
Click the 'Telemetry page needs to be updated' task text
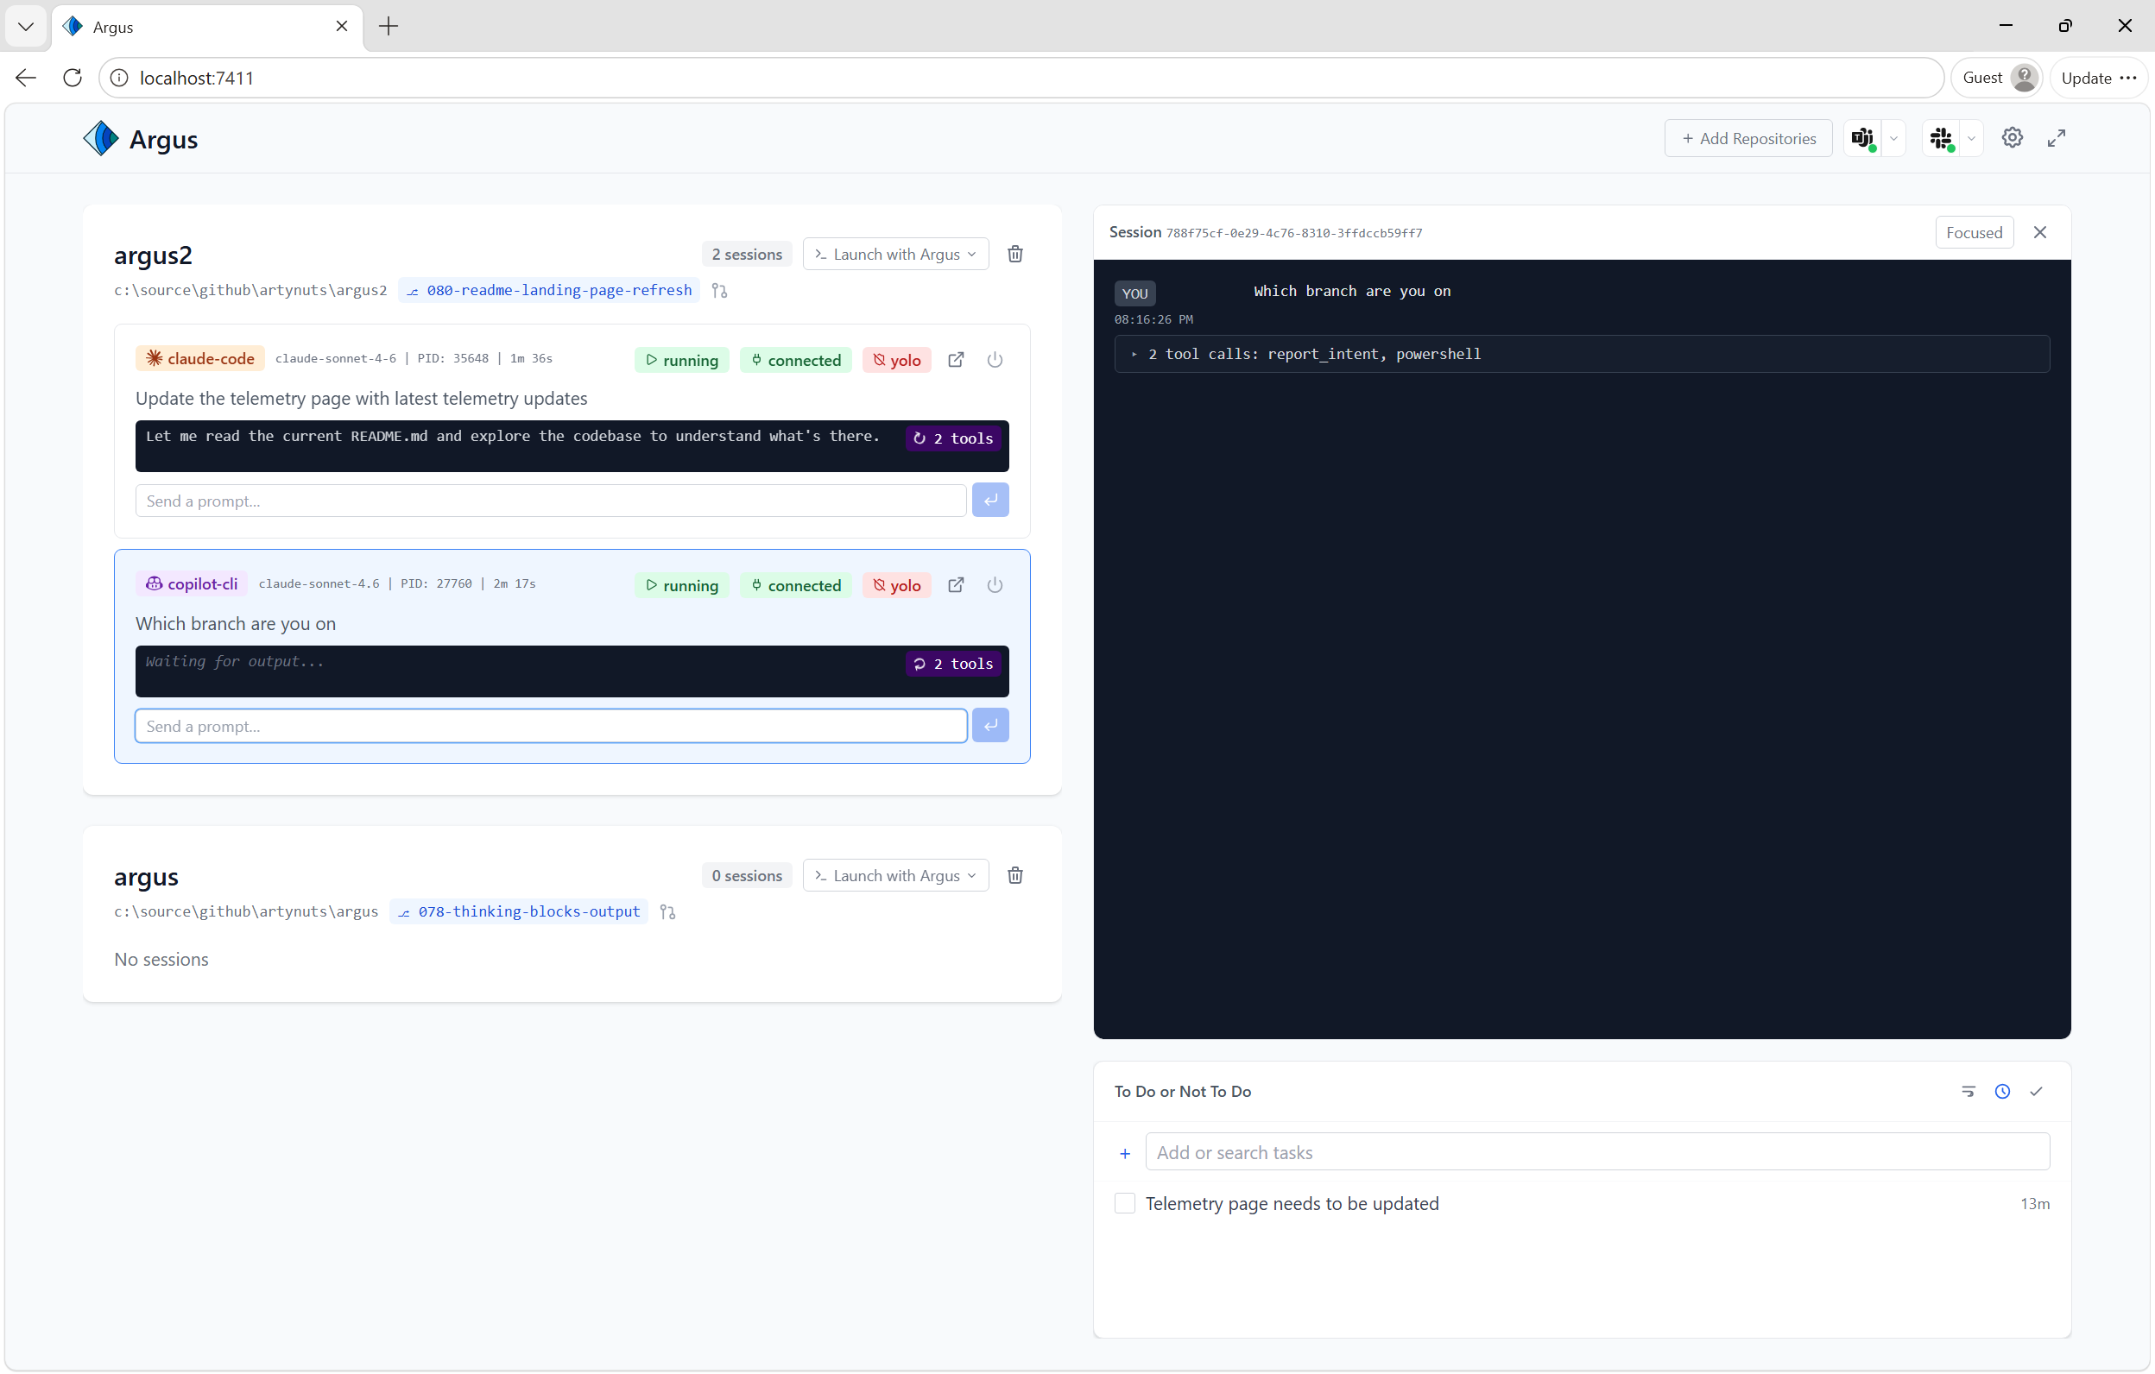[x=1292, y=1203]
